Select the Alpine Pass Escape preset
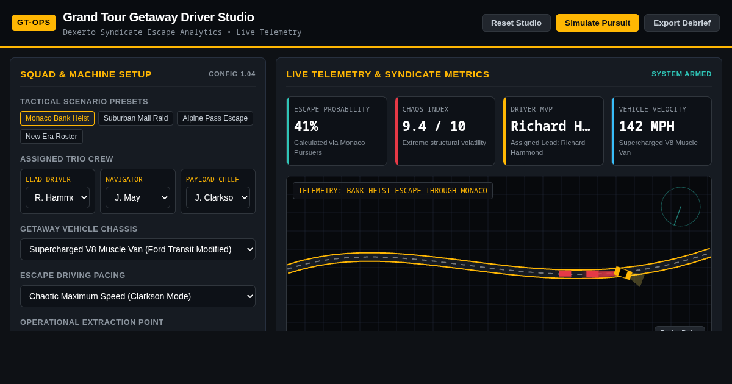The width and height of the screenshot is (732, 384). pyautogui.click(x=215, y=118)
